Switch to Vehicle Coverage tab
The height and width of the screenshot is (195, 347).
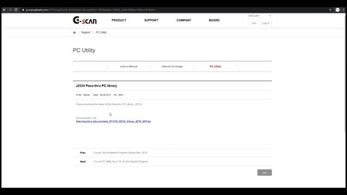[x=172, y=66]
